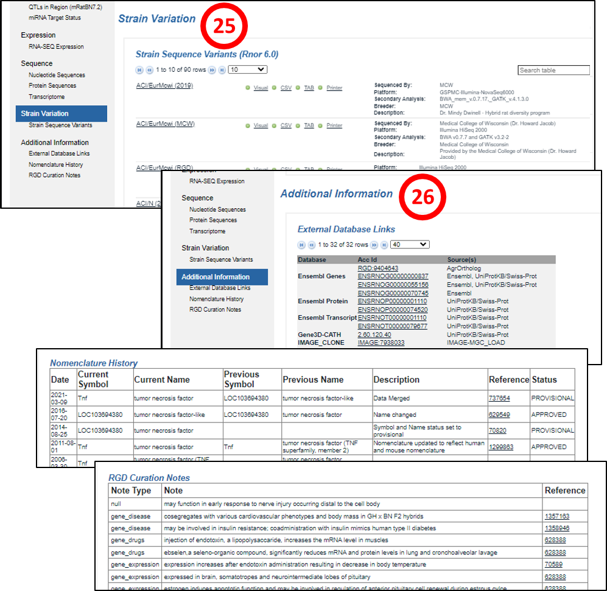This screenshot has width=607, height=591.
Task: Open rows-per-page dropdown showing 10
Action: [x=247, y=70]
